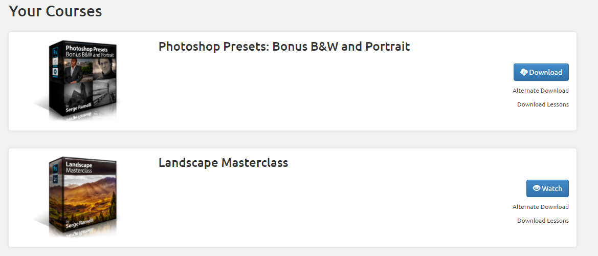598x256 pixels.
Task: Click the Ps icon on the Landscape Masterclass box
Action: pyautogui.click(x=55, y=167)
